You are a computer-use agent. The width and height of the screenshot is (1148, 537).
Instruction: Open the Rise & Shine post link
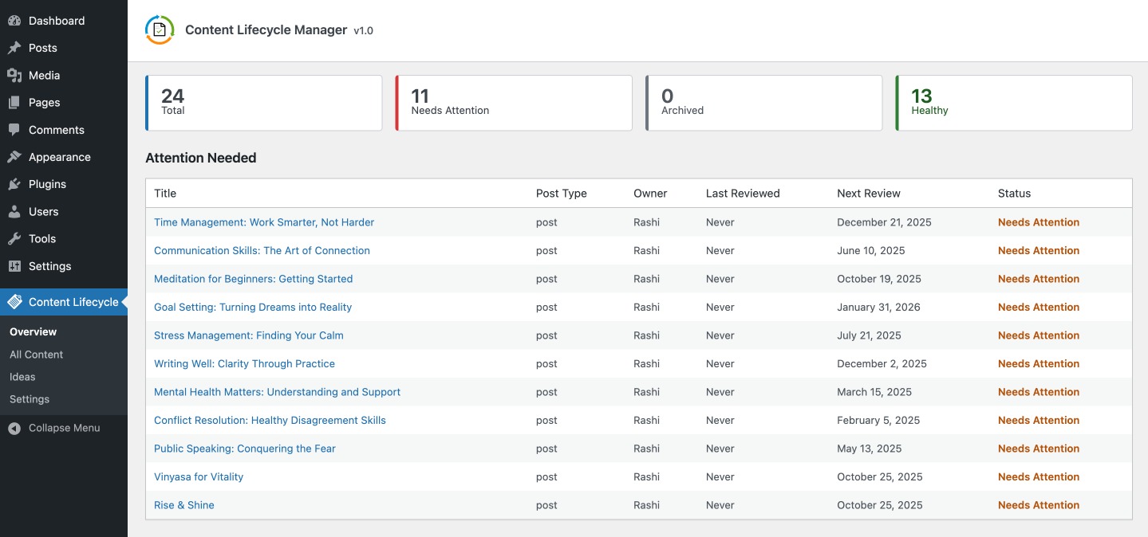click(183, 504)
